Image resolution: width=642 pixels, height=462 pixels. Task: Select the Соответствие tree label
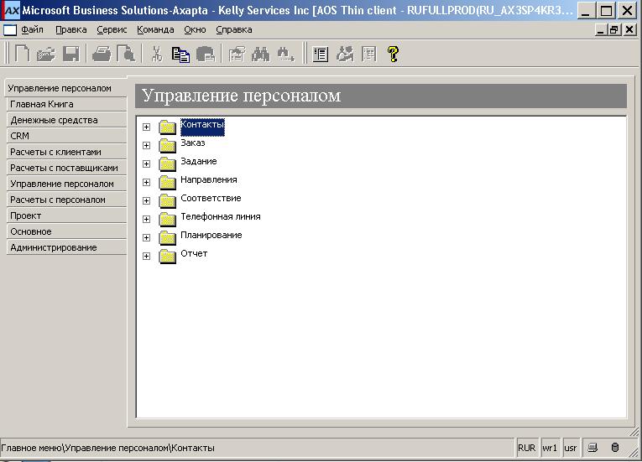(x=211, y=198)
